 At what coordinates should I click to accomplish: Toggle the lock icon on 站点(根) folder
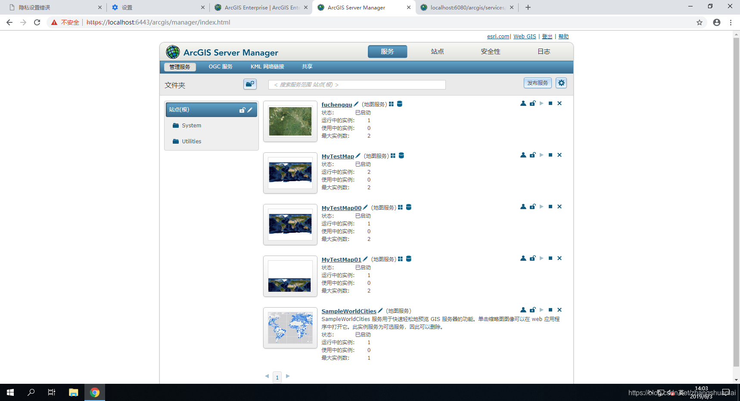[242, 110]
